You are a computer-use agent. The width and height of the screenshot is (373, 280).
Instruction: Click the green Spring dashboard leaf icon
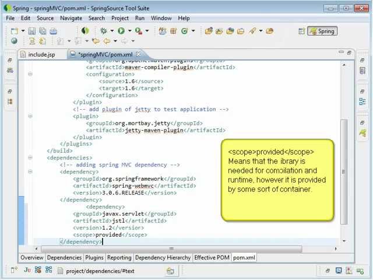tap(85, 30)
